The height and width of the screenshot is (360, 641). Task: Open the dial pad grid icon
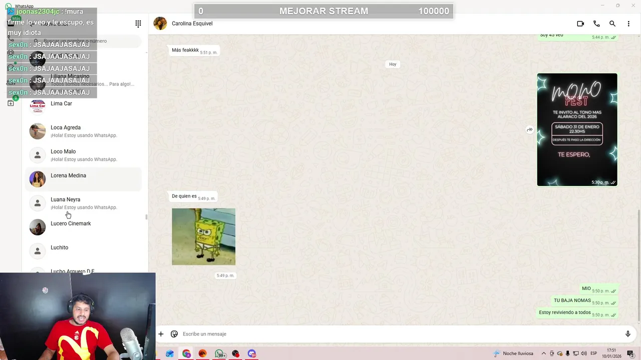tap(138, 23)
